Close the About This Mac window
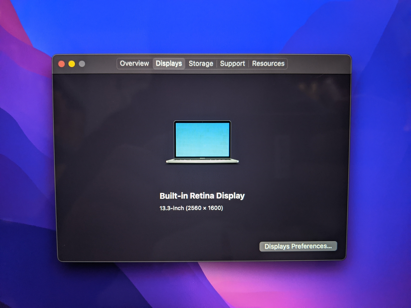This screenshot has width=411, height=308. pos(62,64)
